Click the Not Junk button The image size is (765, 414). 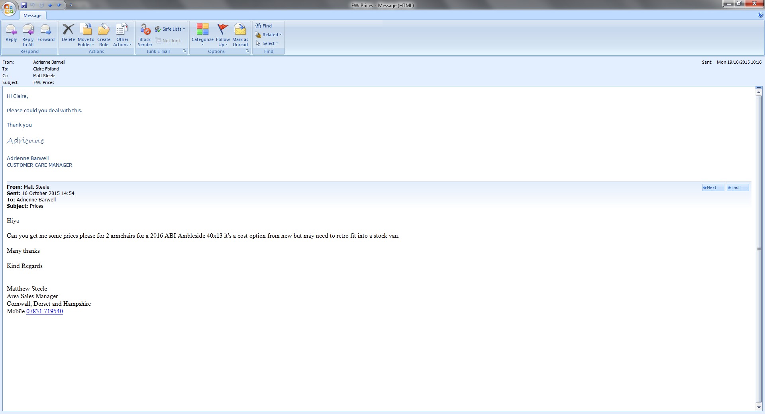pyautogui.click(x=168, y=41)
